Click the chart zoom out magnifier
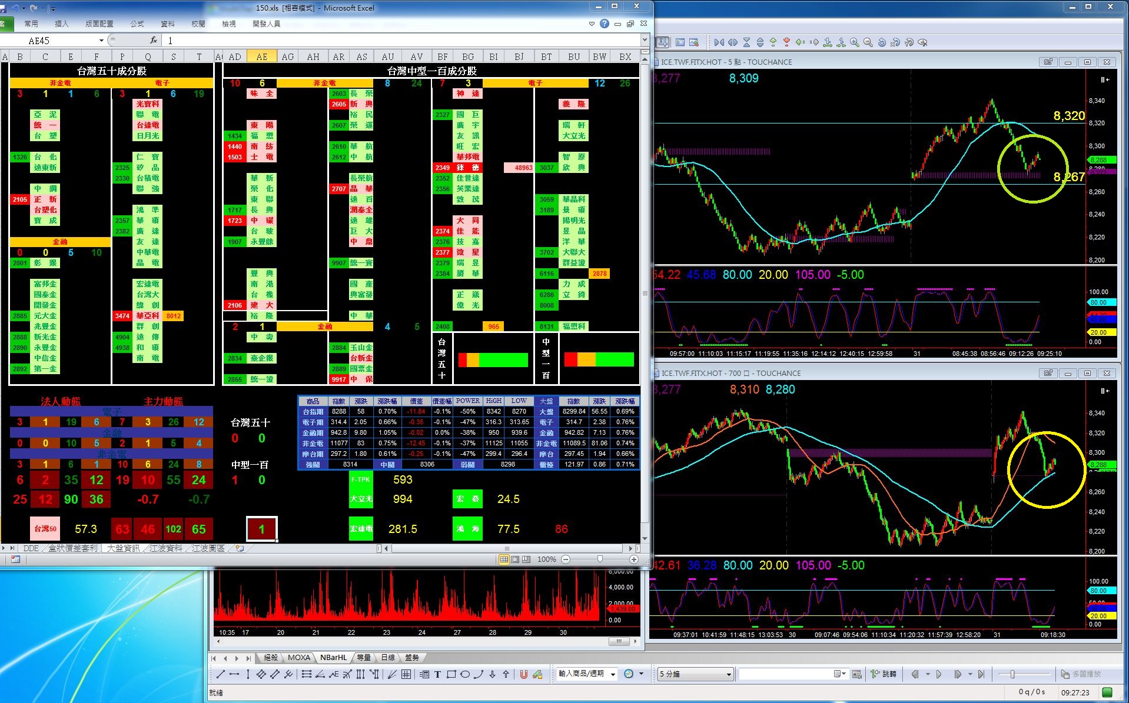The image size is (1129, 703). coord(868,42)
